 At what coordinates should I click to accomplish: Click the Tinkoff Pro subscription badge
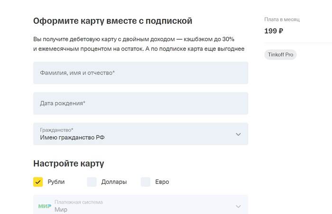[280, 54]
